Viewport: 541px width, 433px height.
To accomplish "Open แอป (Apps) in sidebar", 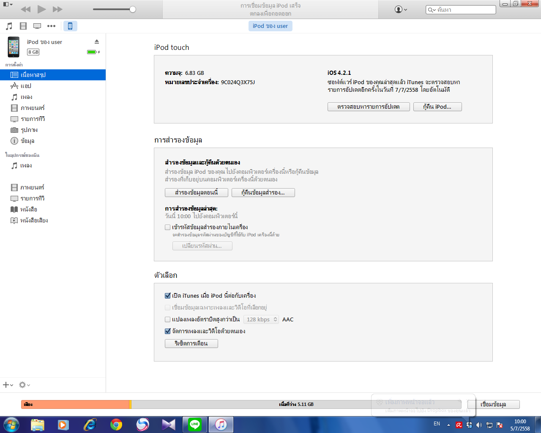I will coord(53,86).
